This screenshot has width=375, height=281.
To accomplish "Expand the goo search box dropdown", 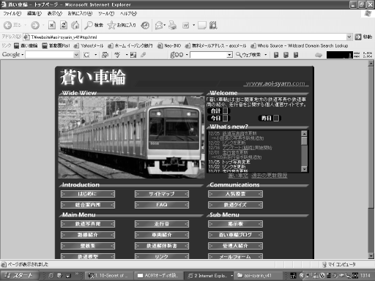I will pos(229,55).
